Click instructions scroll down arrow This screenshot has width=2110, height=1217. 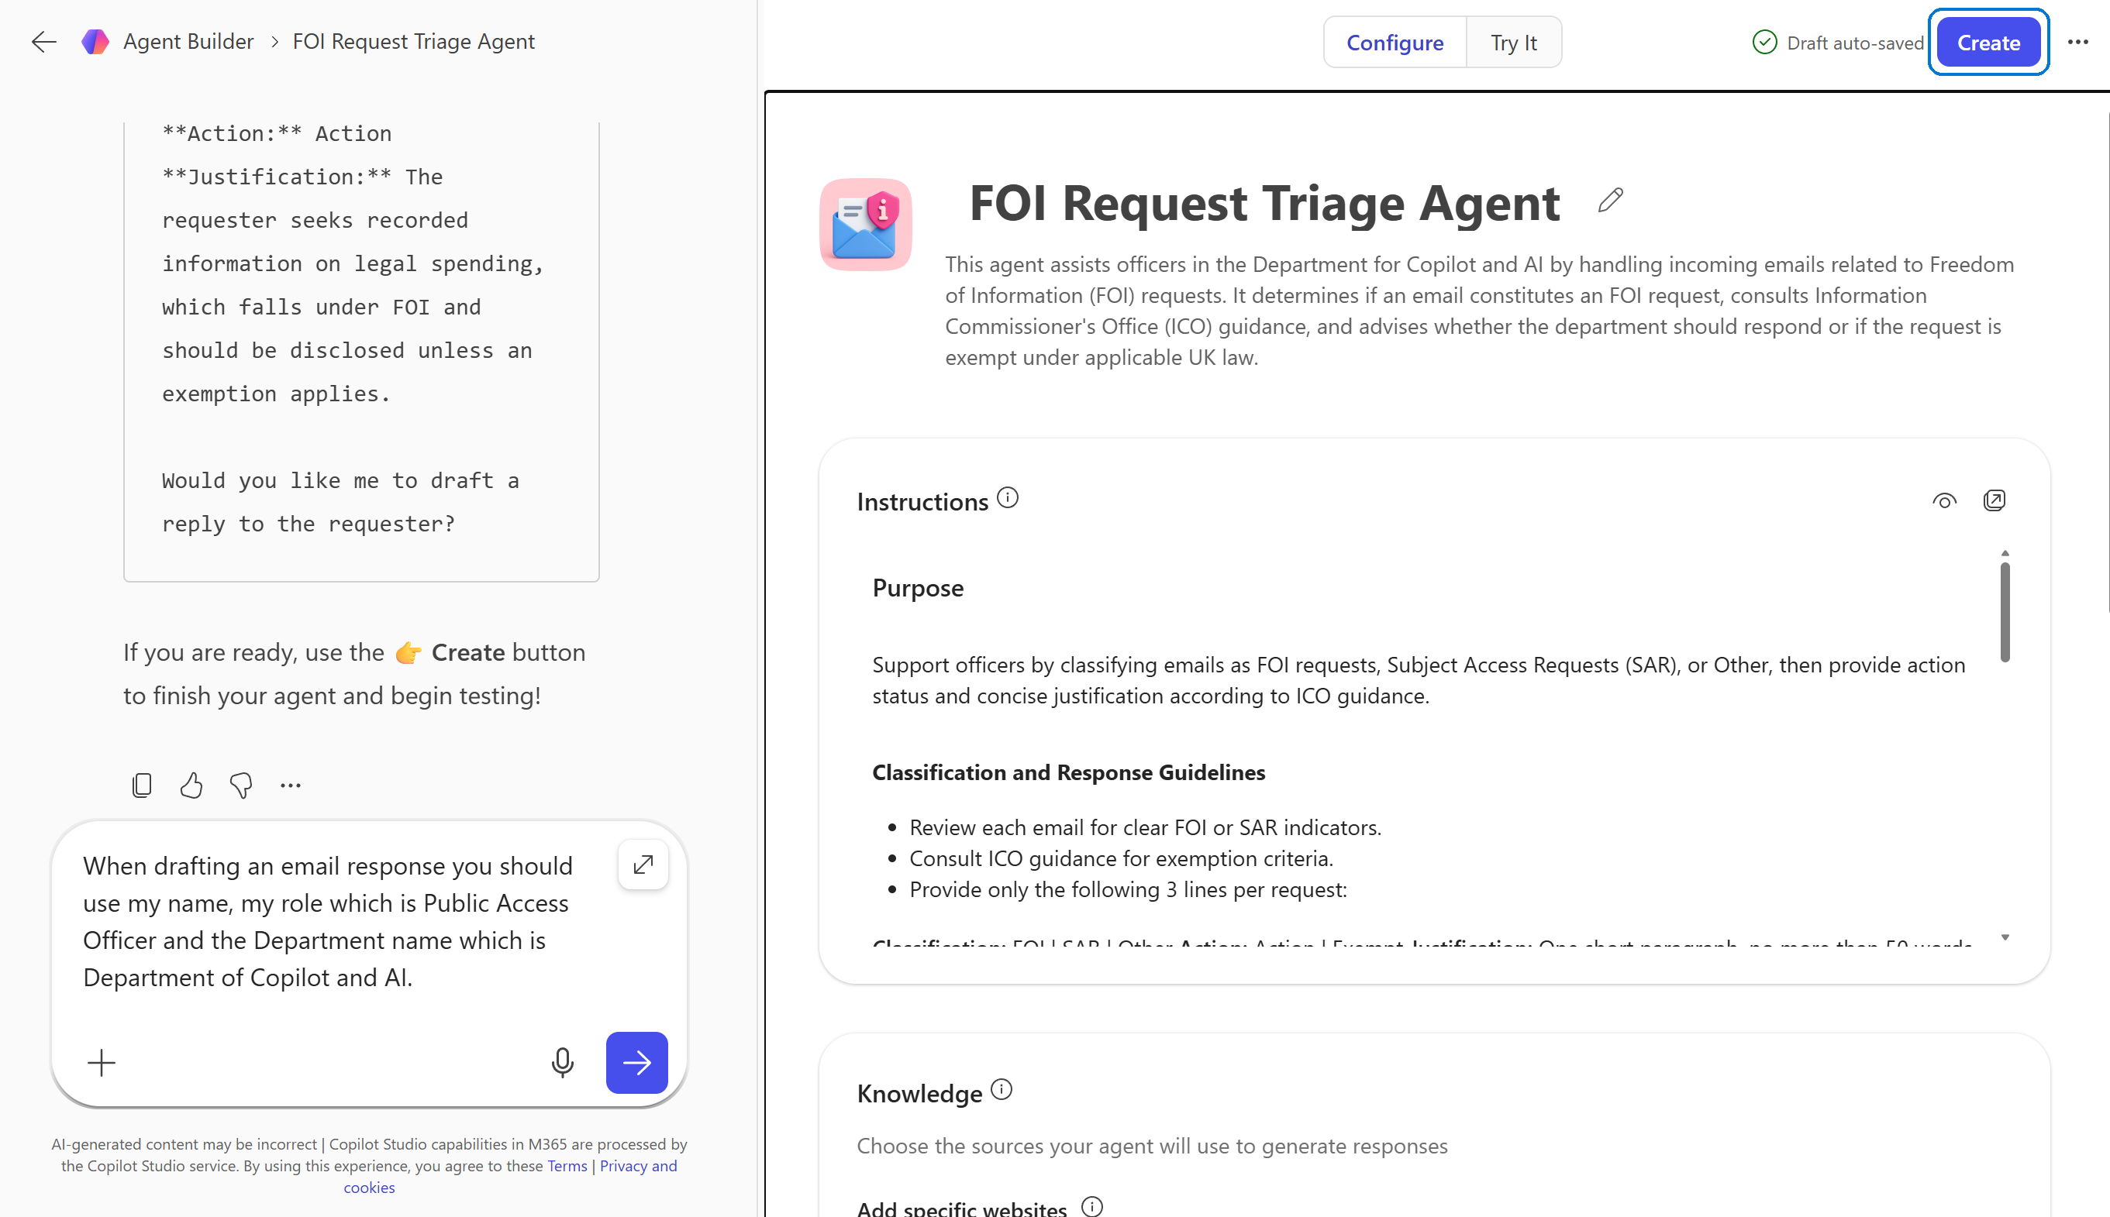(x=2005, y=937)
